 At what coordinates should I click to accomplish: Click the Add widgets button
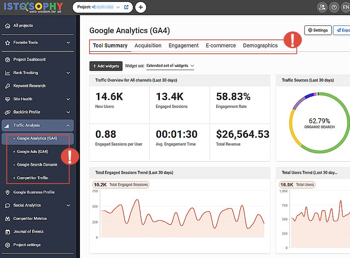106,66
